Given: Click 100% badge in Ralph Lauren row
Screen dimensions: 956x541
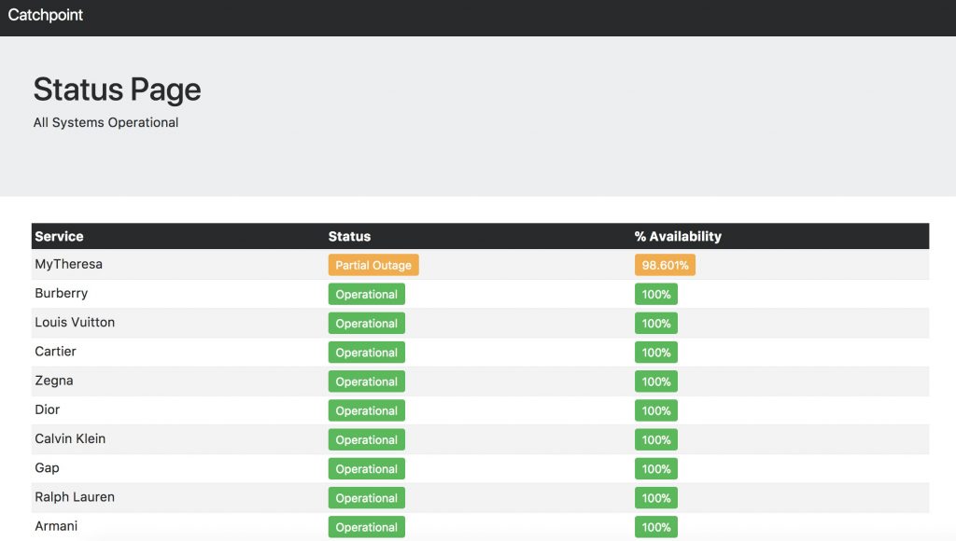Looking at the screenshot, I should pyautogui.click(x=656, y=498).
